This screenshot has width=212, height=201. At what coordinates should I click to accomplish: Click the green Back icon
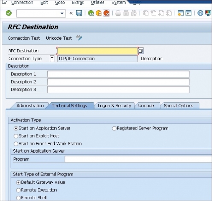91,13
